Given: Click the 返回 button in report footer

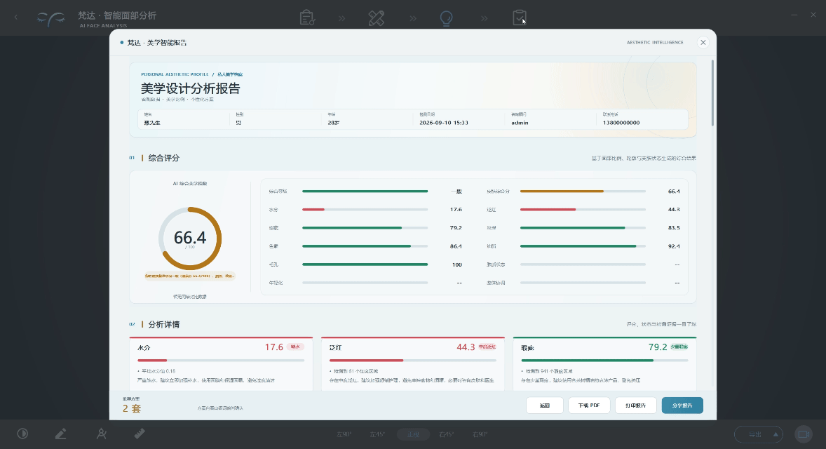Looking at the screenshot, I should click(x=545, y=406).
